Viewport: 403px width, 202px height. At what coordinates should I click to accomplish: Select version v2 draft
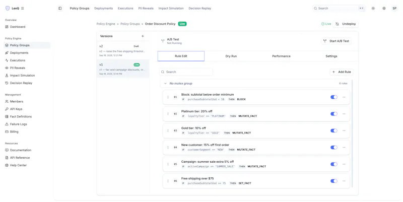123,50
